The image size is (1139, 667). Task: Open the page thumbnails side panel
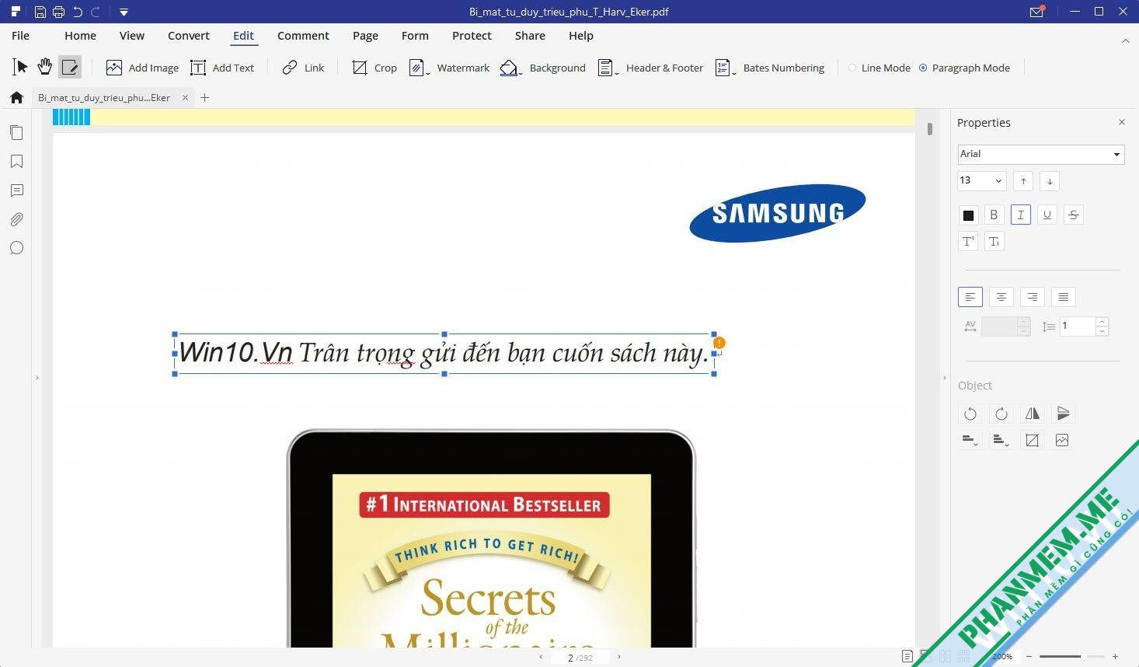click(16, 133)
